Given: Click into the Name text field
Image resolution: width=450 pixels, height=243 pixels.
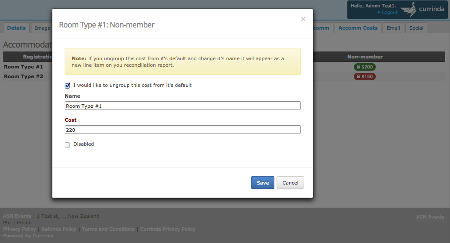Looking at the screenshot, I should click(x=183, y=106).
